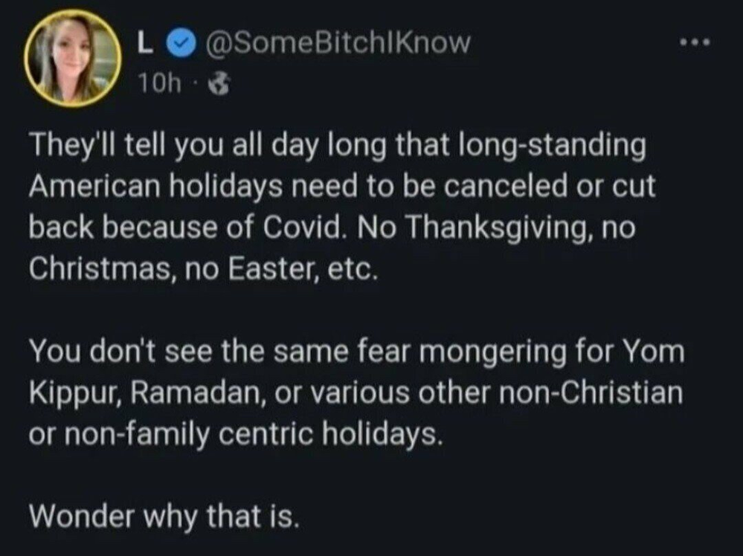The width and height of the screenshot is (743, 556).
Task: Click the word "American" in the post
Action: tap(98, 187)
